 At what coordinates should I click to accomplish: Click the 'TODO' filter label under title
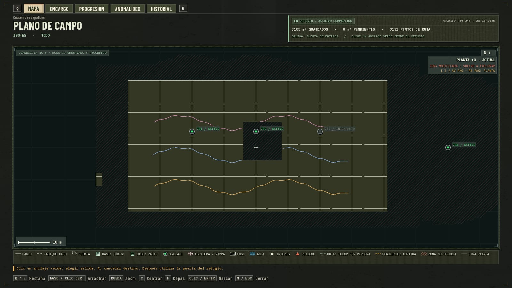tap(45, 36)
